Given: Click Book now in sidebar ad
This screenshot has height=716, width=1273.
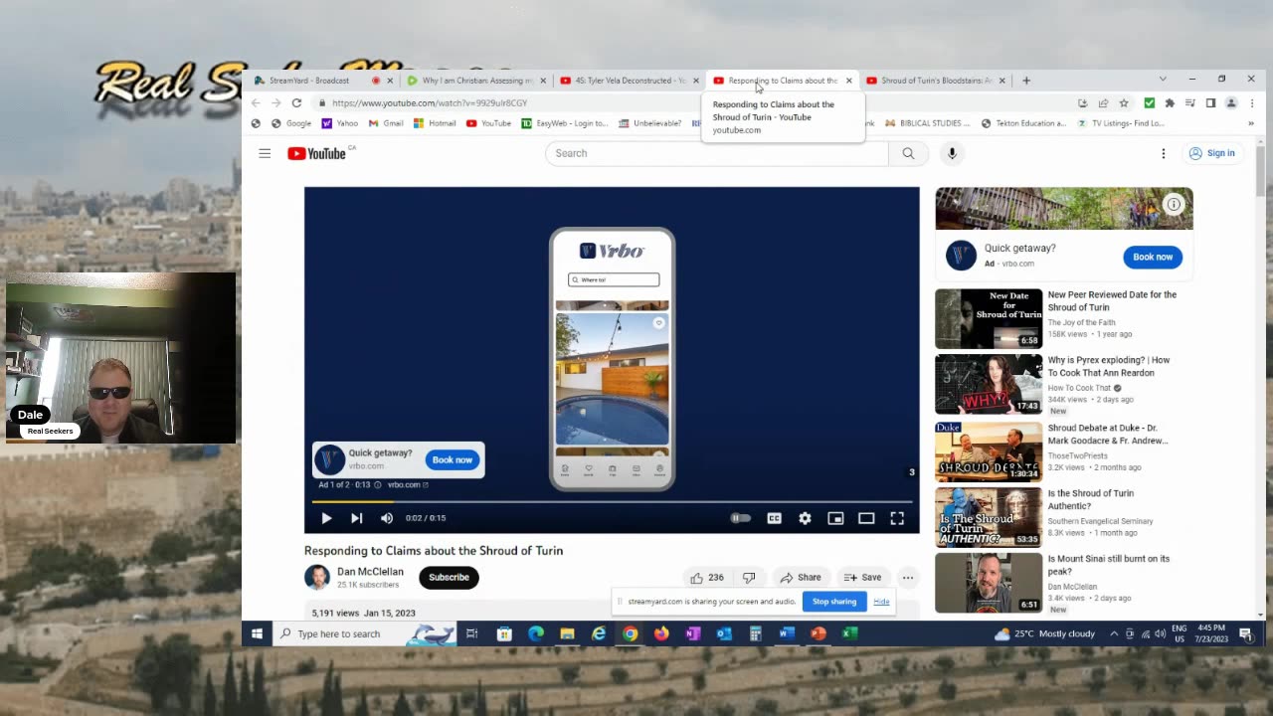Looking at the screenshot, I should (x=1153, y=257).
